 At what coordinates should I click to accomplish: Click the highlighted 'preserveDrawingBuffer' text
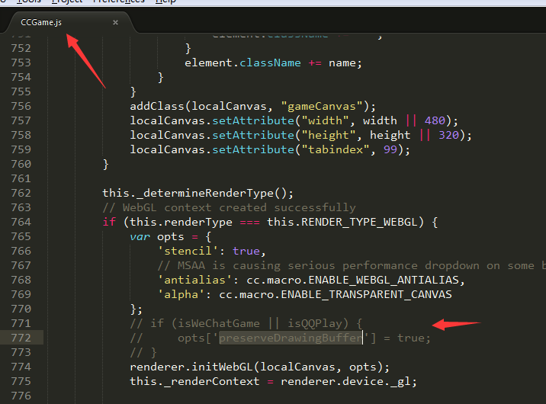(291, 338)
